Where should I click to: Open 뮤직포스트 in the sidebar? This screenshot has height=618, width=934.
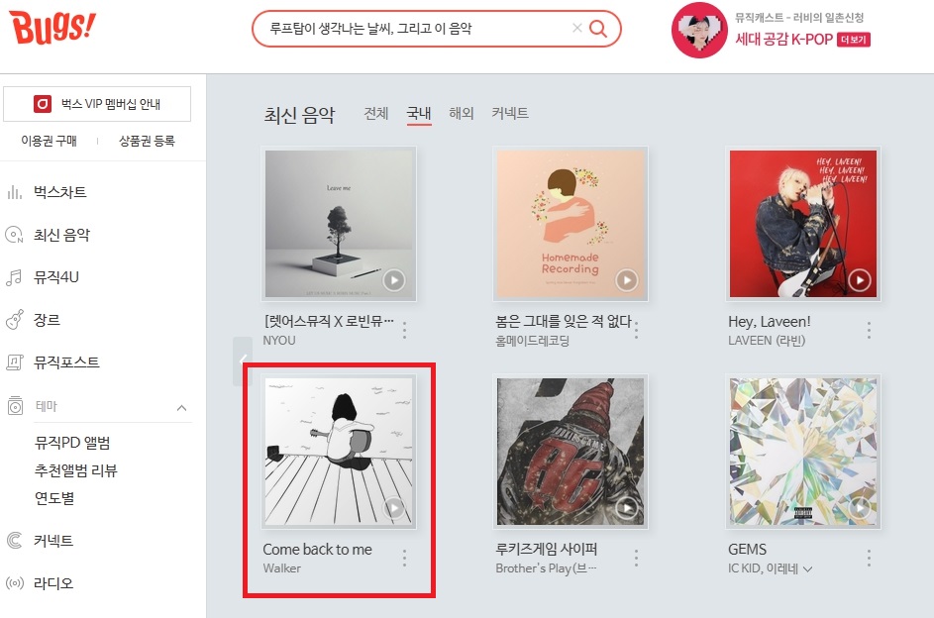click(x=66, y=362)
